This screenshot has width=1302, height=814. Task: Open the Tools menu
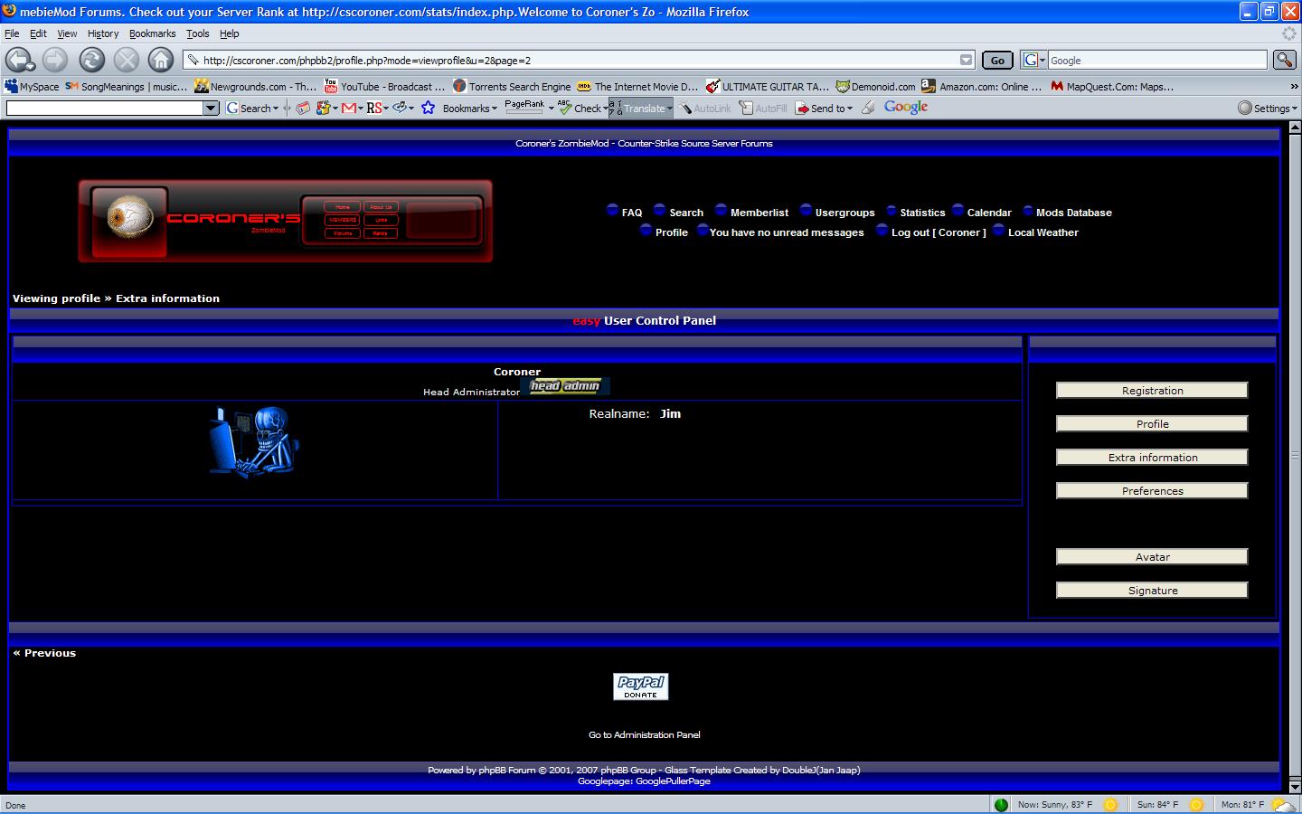(197, 33)
